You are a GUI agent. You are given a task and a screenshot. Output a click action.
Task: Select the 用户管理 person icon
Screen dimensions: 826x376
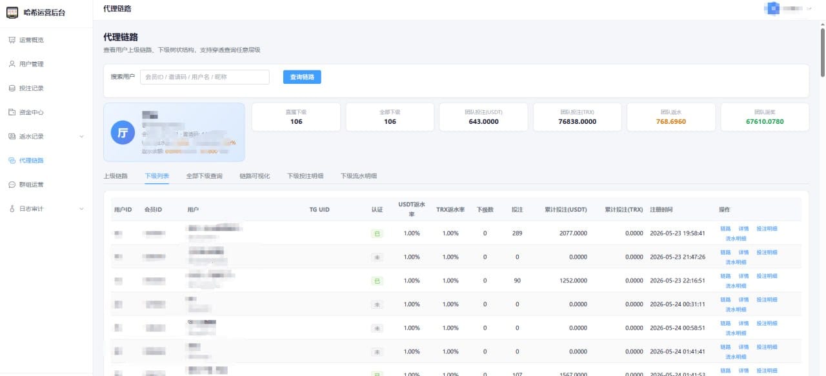(x=12, y=64)
